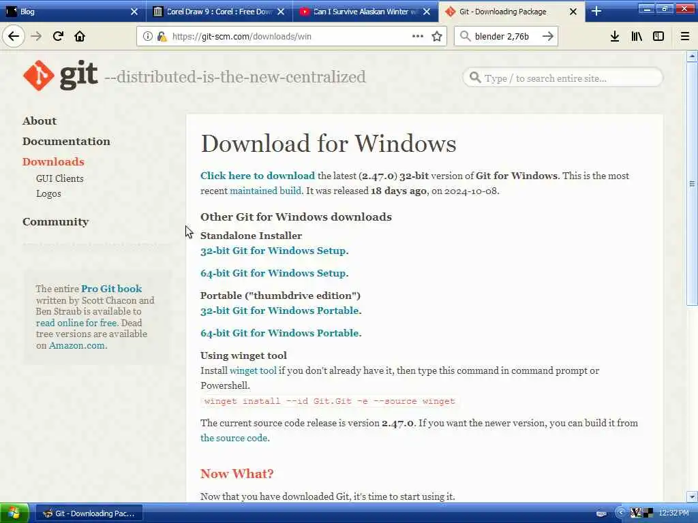The image size is (698, 523).
Task: Open the Documentation section
Action: pos(66,142)
